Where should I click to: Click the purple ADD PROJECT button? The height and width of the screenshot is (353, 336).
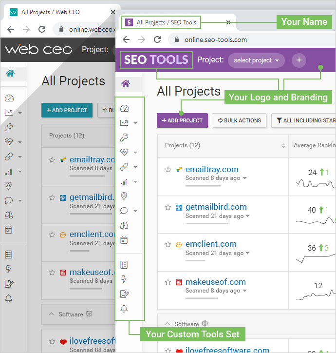click(x=182, y=120)
